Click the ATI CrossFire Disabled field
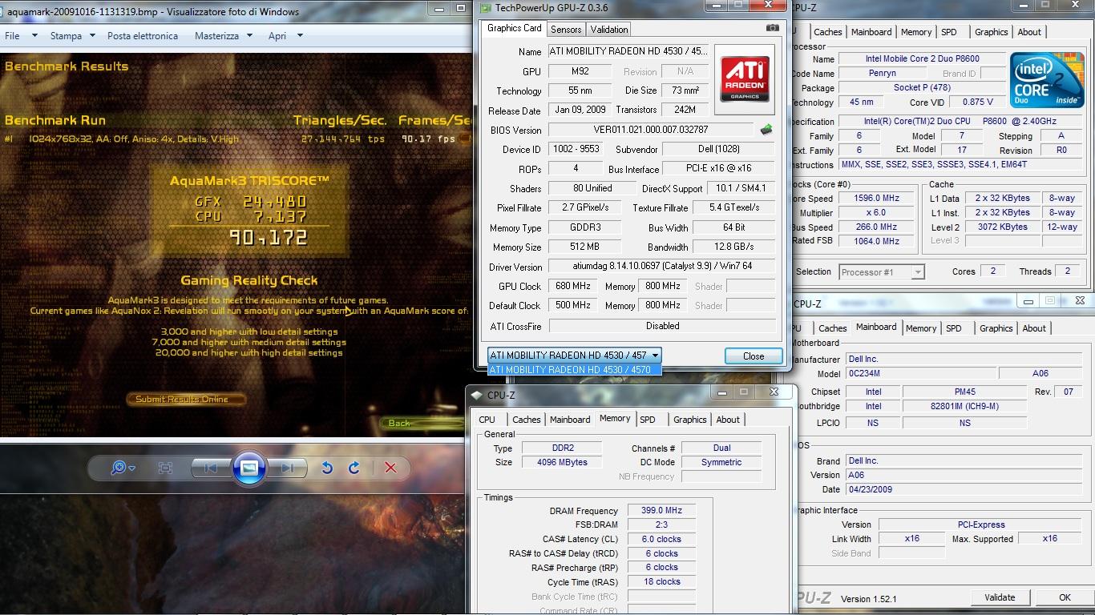Viewport: 1095px width, 615px height. 662,326
